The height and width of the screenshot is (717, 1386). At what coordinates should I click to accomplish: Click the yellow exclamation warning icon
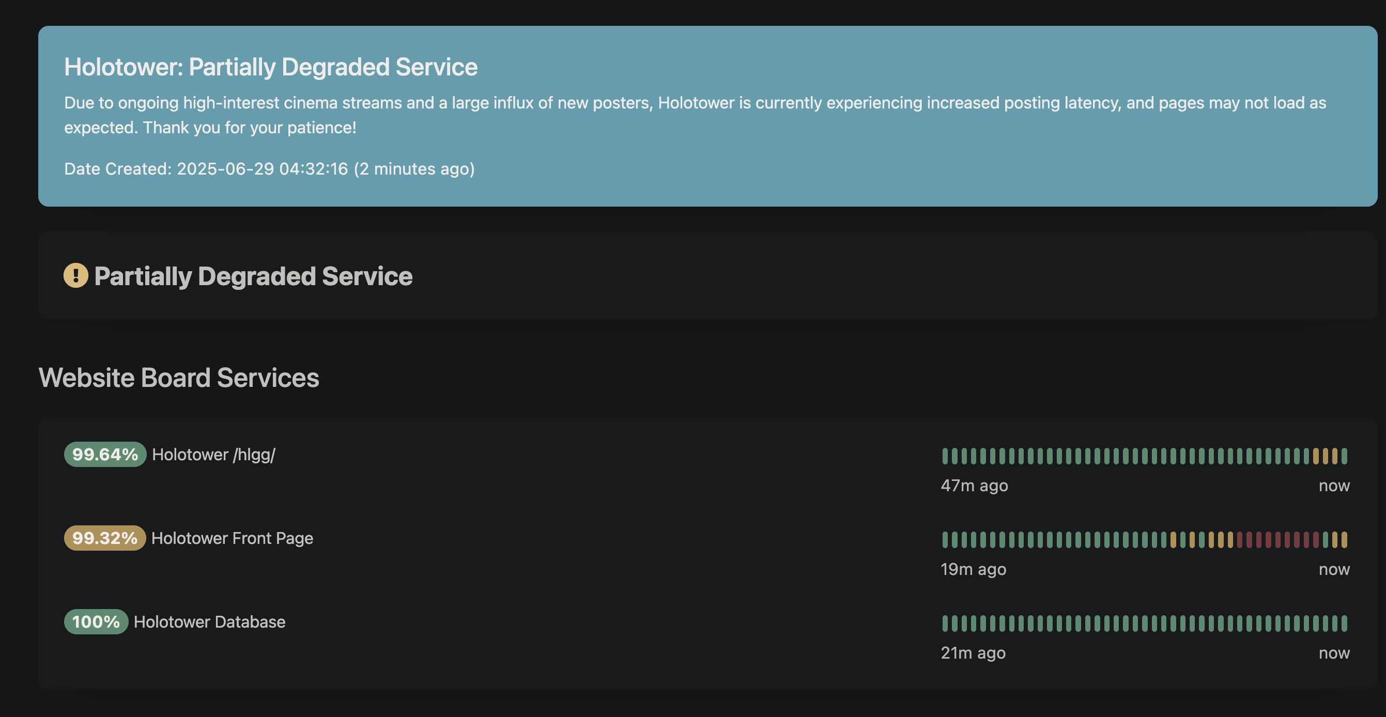(76, 275)
